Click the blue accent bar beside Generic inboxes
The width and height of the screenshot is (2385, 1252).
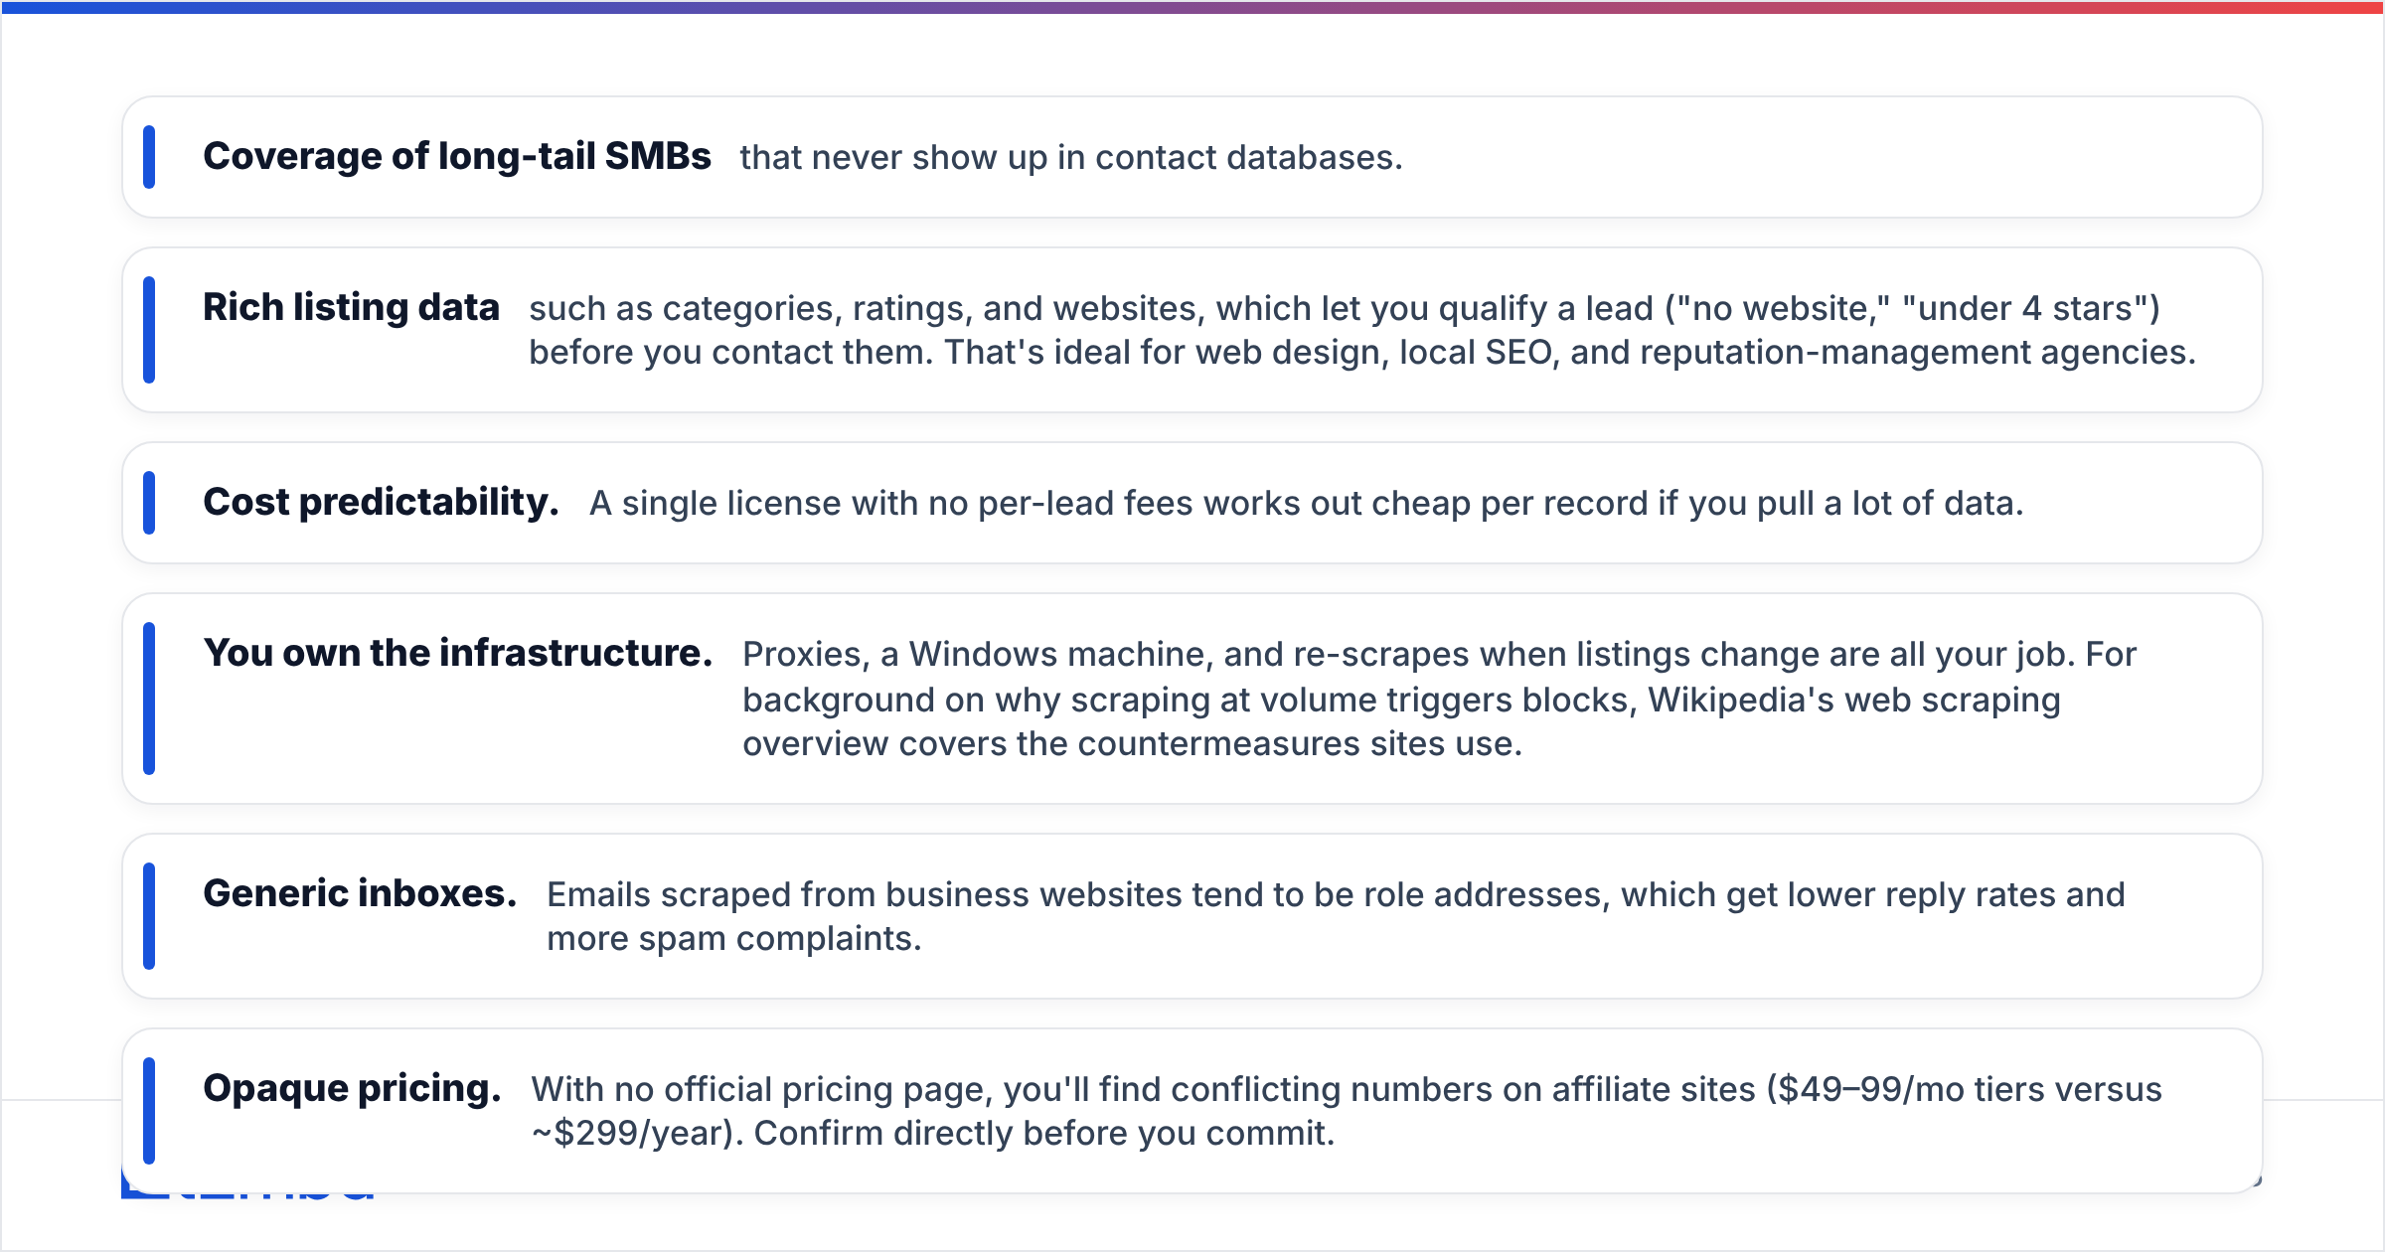pos(149,916)
